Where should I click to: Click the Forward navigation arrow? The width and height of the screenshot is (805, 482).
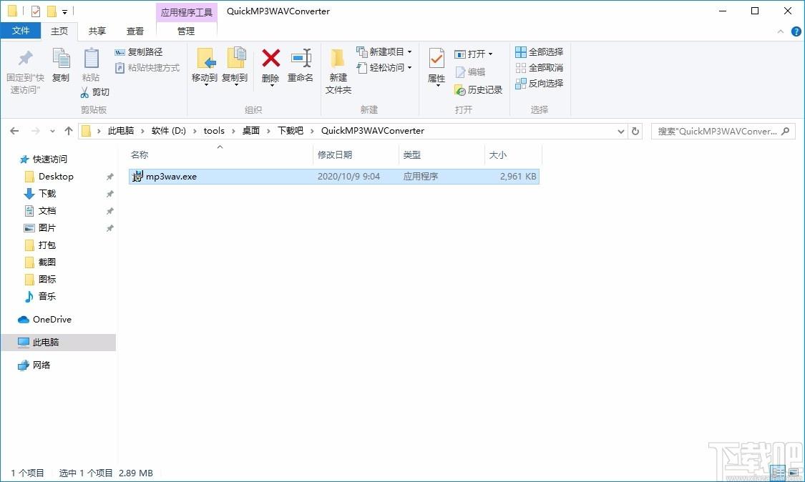pyautogui.click(x=36, y=131)
